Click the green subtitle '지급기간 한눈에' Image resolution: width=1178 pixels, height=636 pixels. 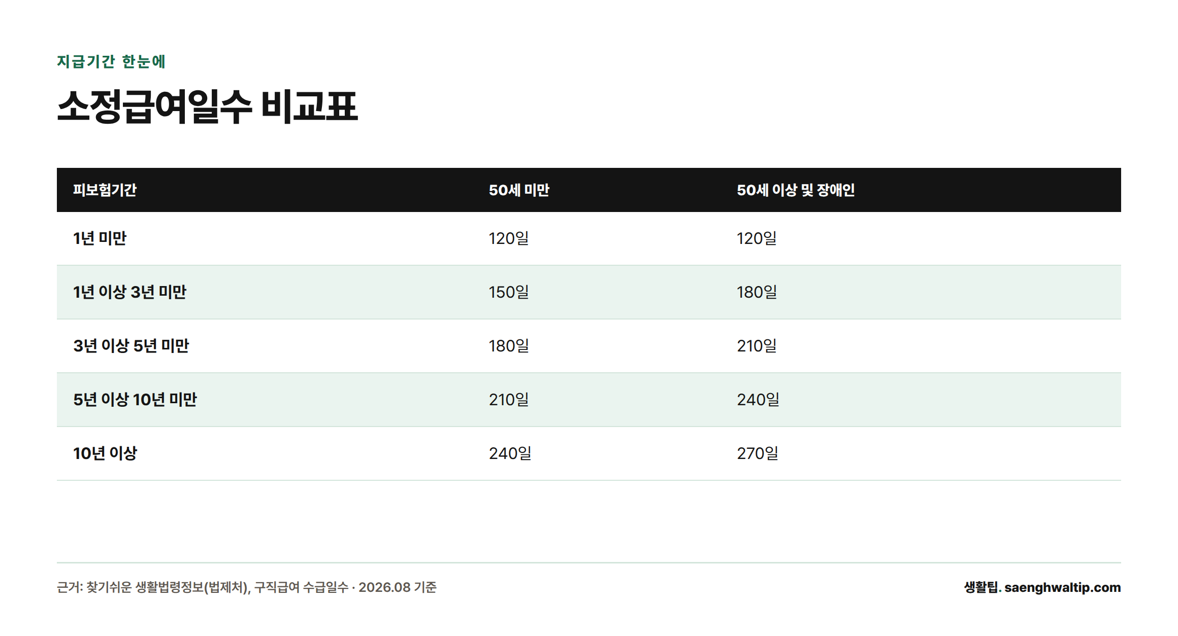tap(111, 61)
